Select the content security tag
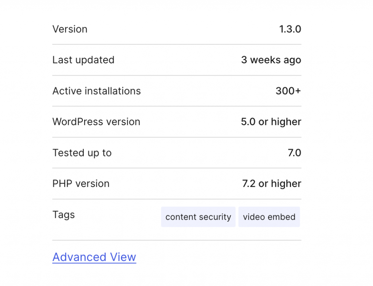This screenshot has height=286, width=373. pyautogui.click(x=198, y=217)
